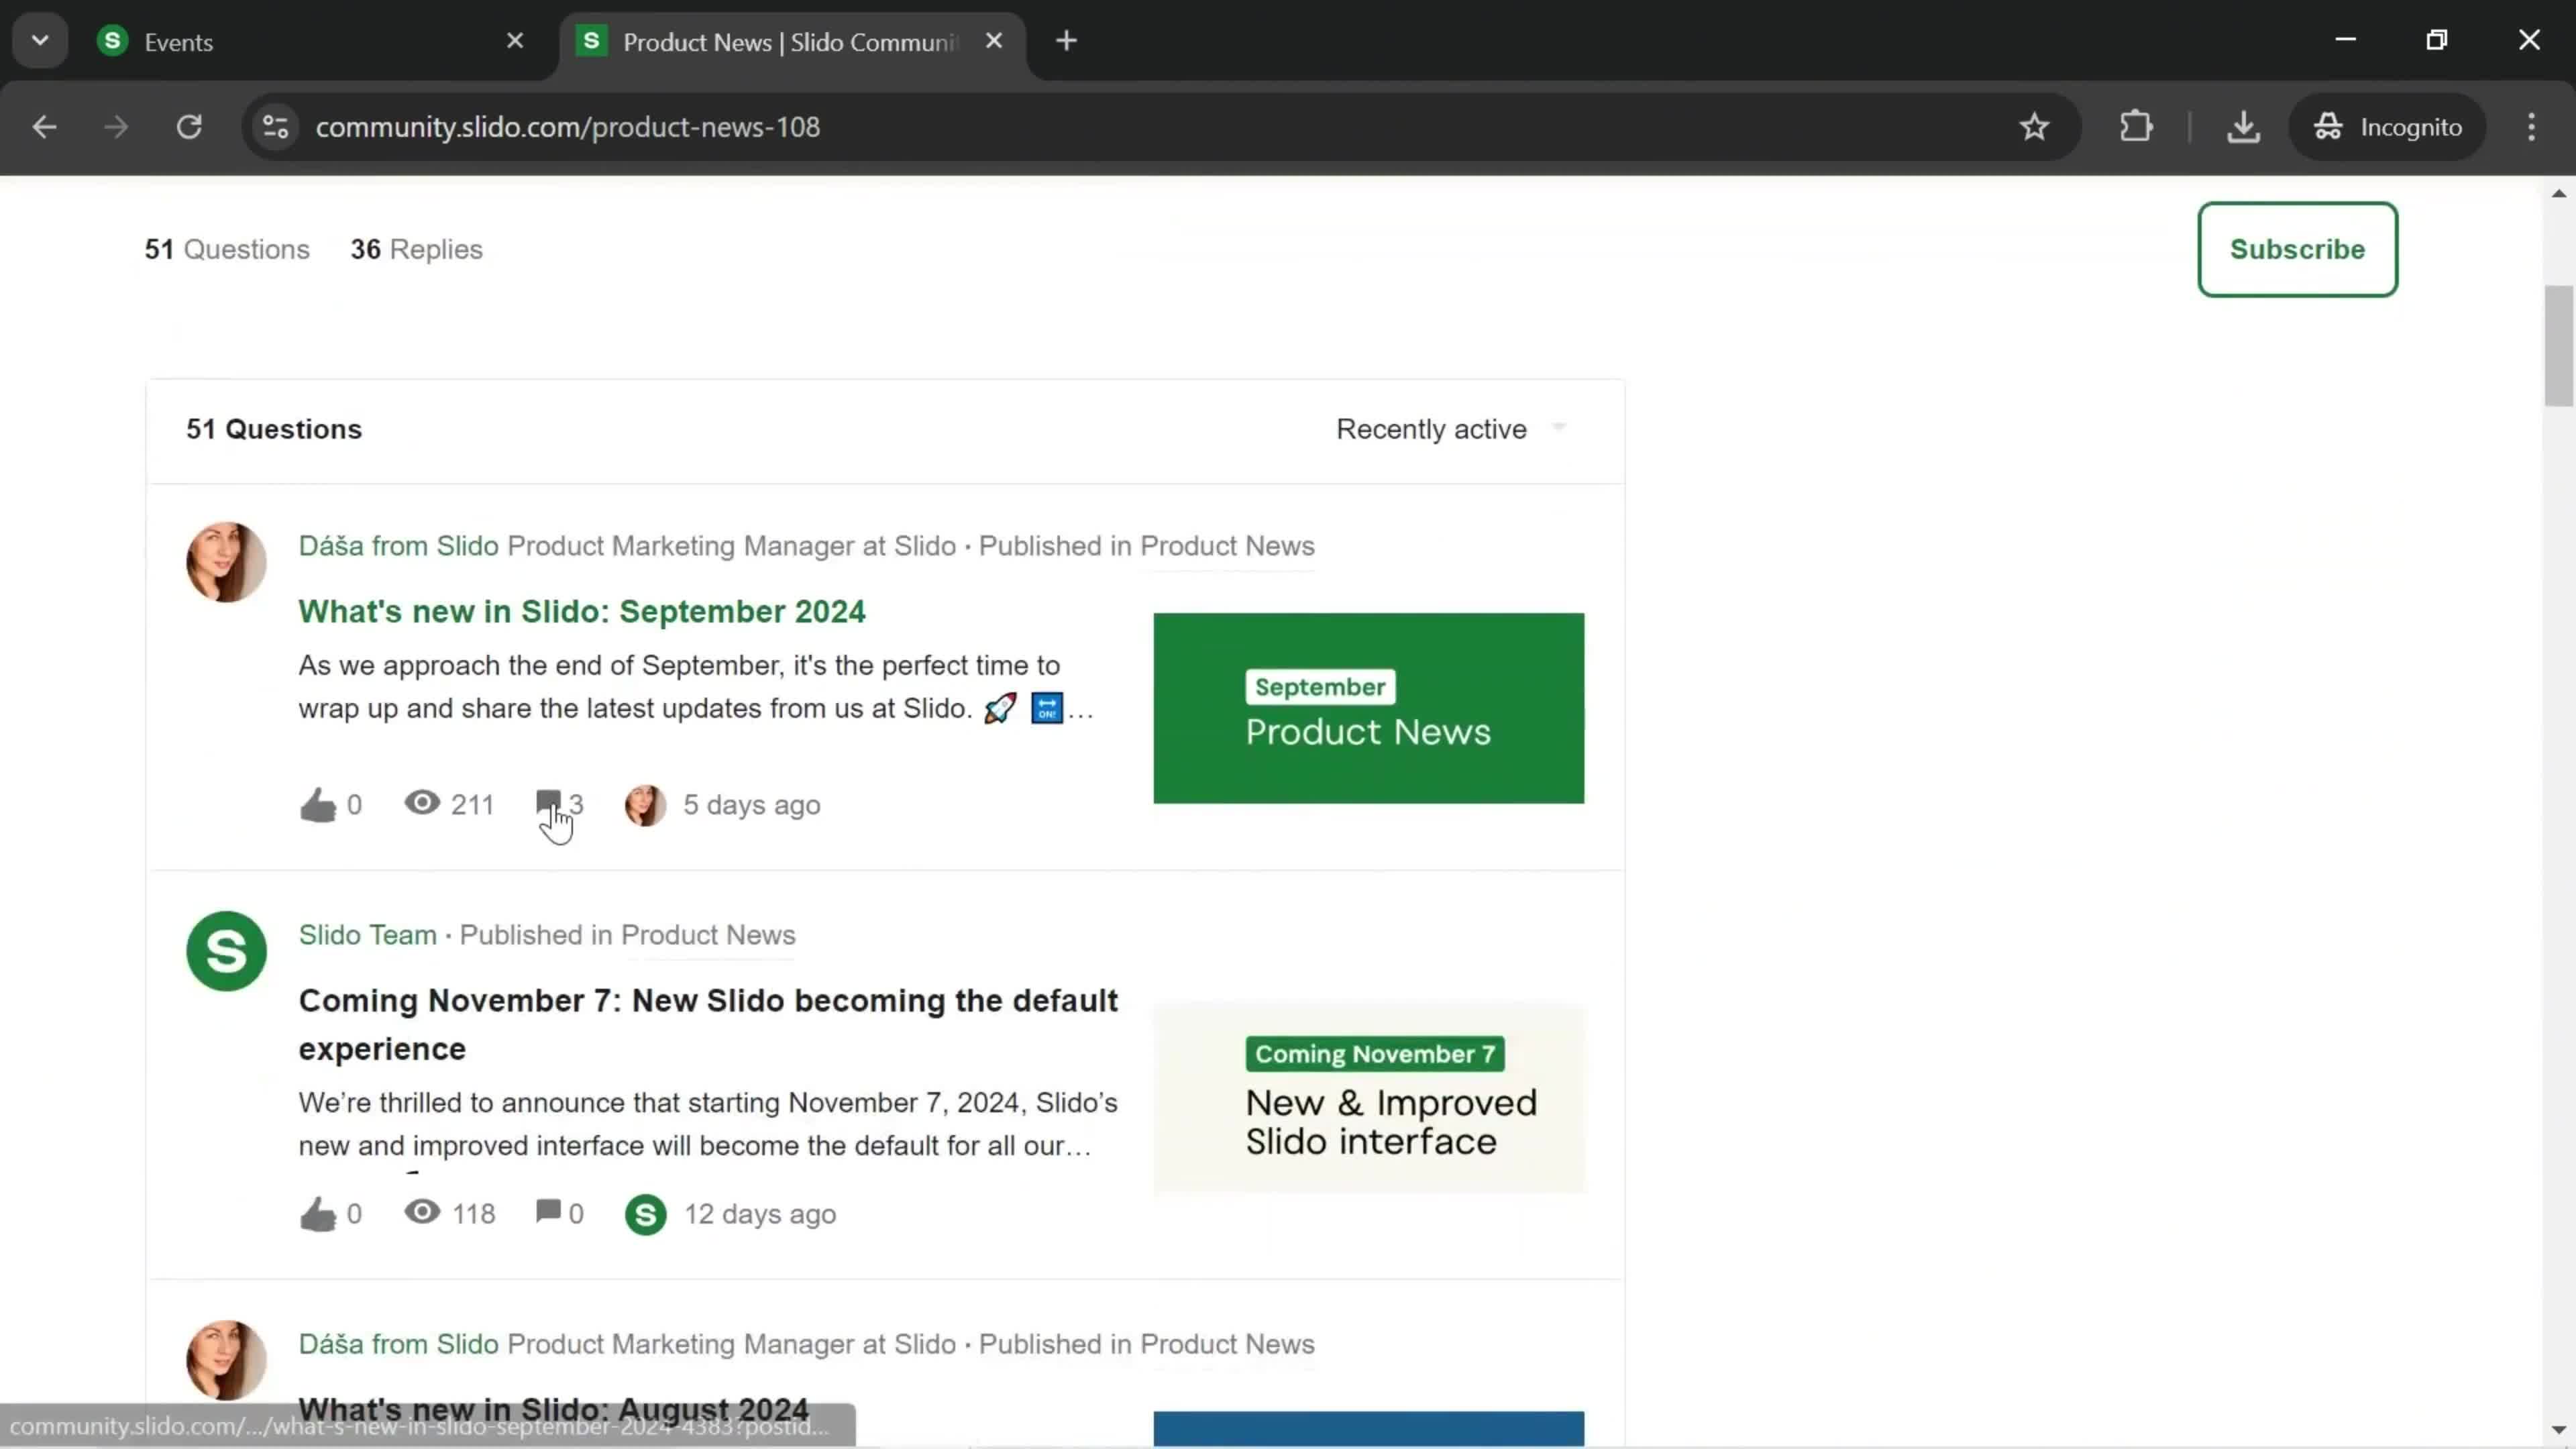
Task: Click the September post excerpt text
Action: click(696, 687)
